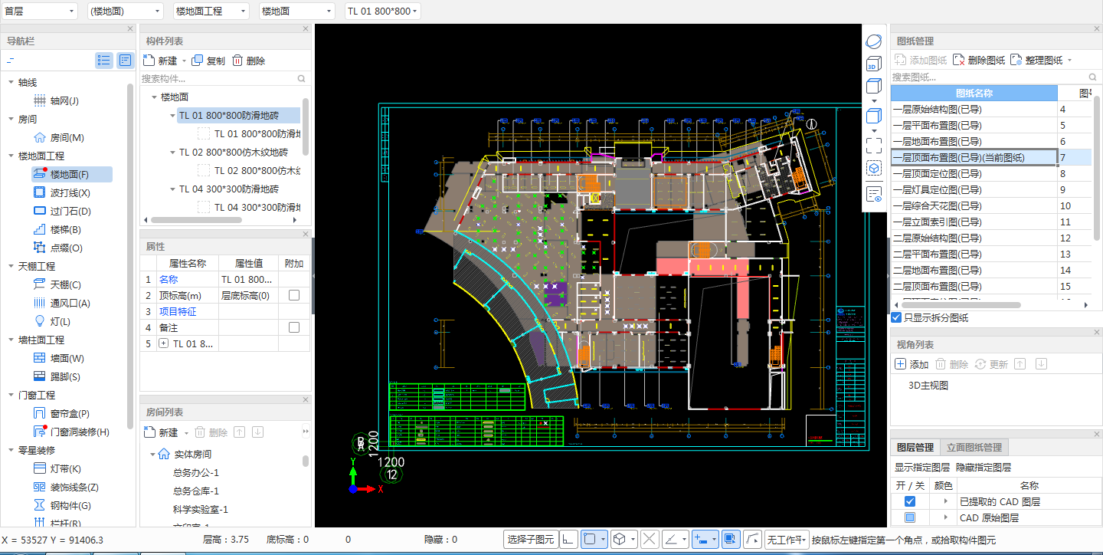Switch navigation bar to detail view icon
Screen dimensions: 1103x555
[124, 61]
